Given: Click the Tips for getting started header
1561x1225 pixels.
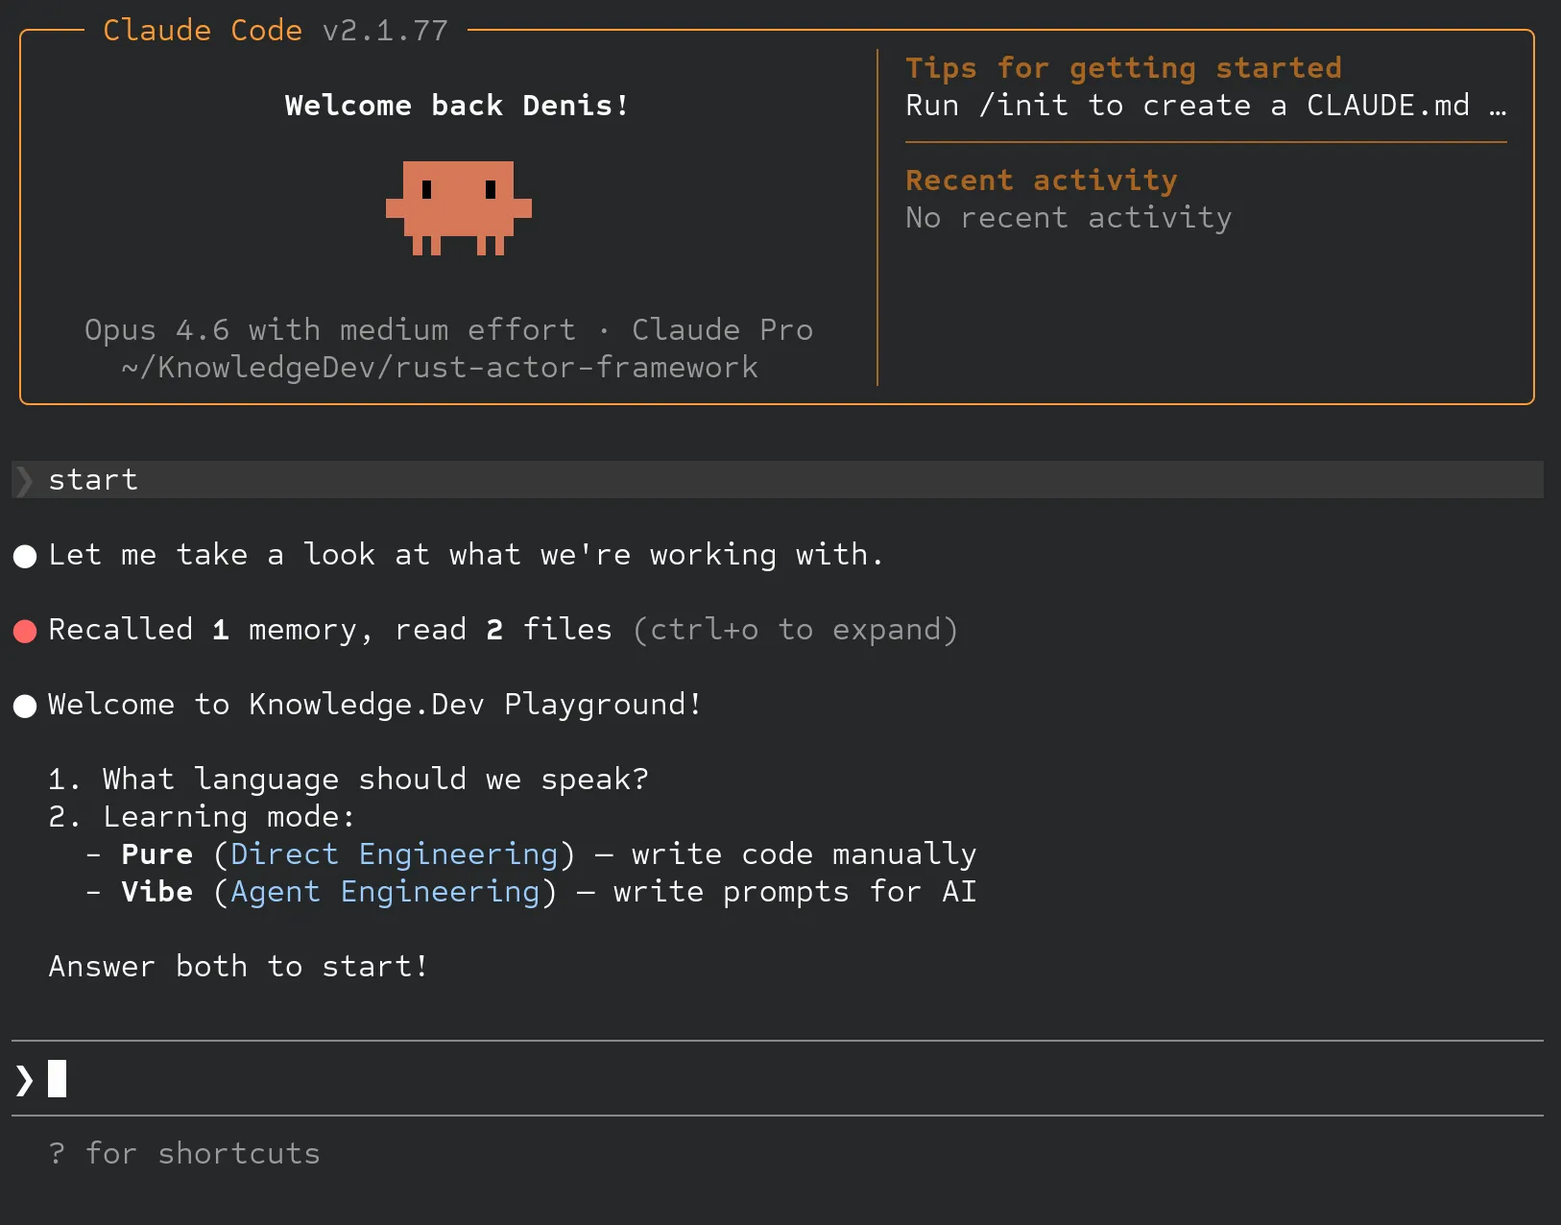Looking at the screenshot, I should (x=1123, y=67).
